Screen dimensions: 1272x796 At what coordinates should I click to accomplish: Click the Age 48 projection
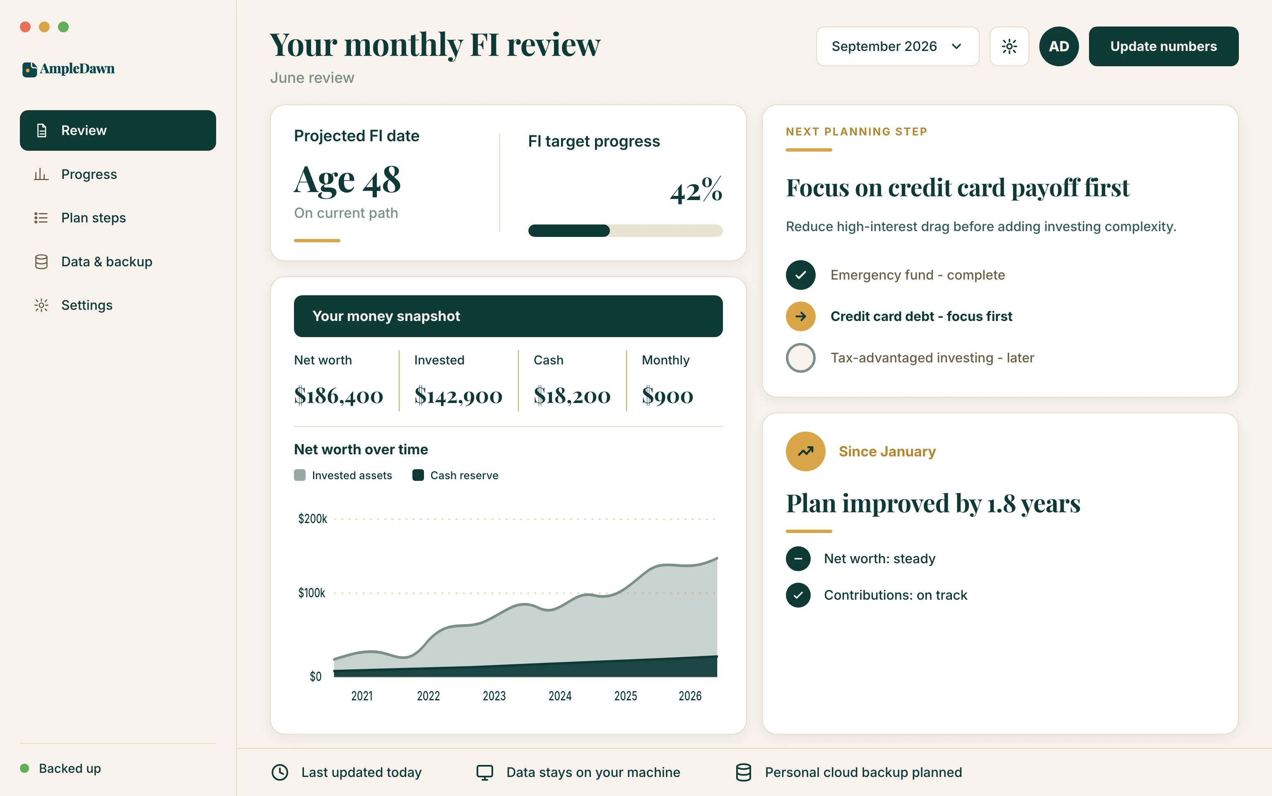(347, 181)
